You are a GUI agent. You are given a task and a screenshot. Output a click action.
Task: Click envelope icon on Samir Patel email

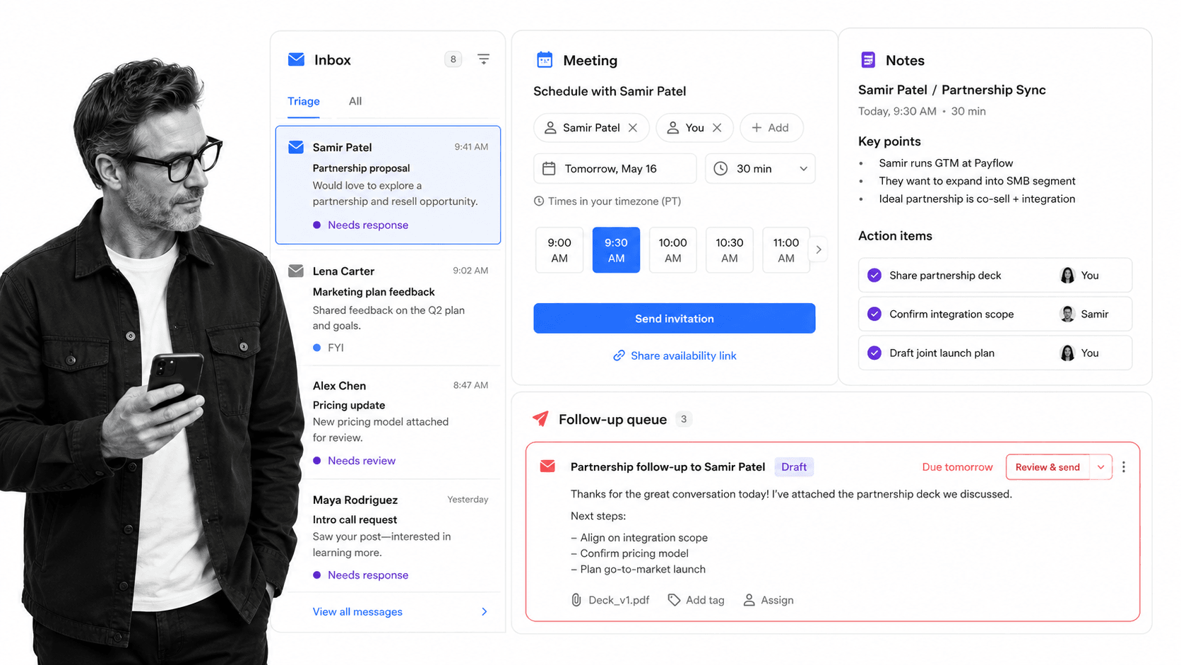[x=296, y=147]
